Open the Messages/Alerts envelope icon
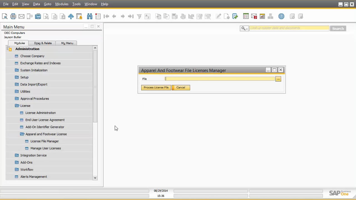This screenshot has height=200, width=356. (254, 16)
